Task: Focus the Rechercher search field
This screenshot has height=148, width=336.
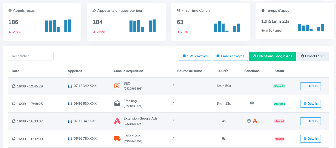Action: (31, 56)
